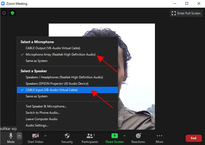Select Speakers (EPSON Projector UD Audio Device)
The width and height of the screenshot is (205, 145).
[x=67, y=84]
